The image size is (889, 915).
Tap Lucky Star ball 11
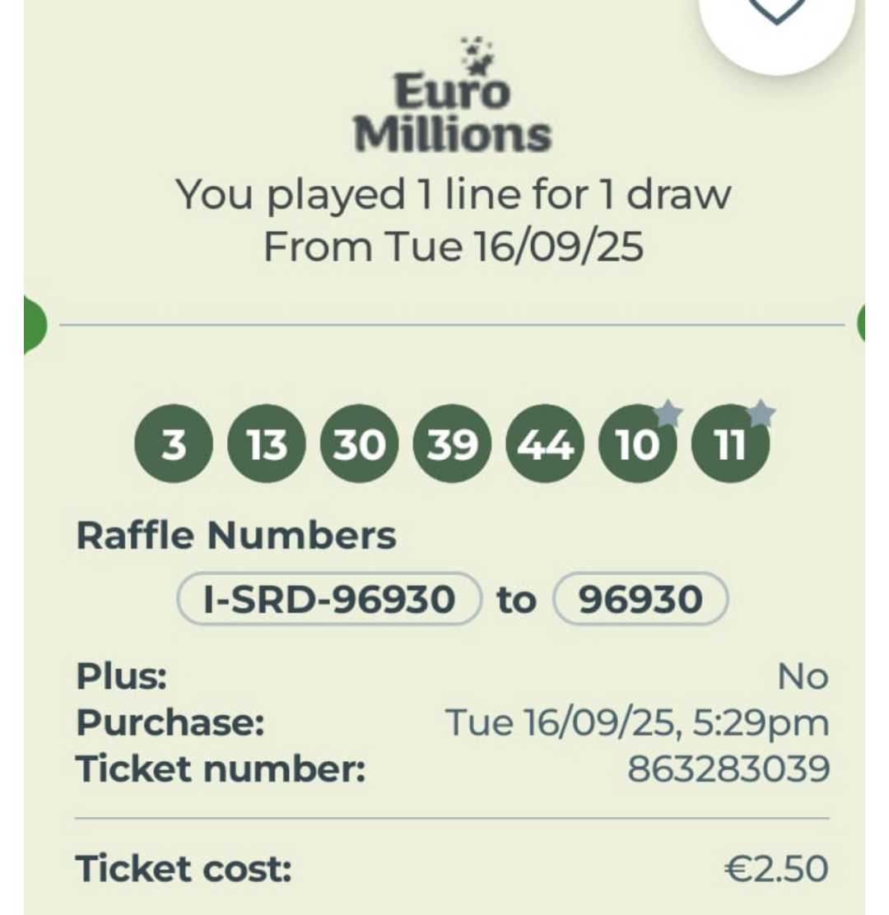731,444
